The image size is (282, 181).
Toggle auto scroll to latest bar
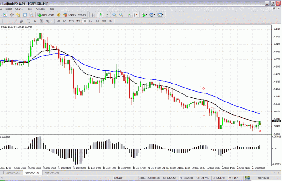[x=129, y=15]
